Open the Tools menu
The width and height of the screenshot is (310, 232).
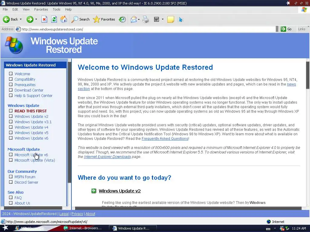pyautogui.click(x=56, y=9)
